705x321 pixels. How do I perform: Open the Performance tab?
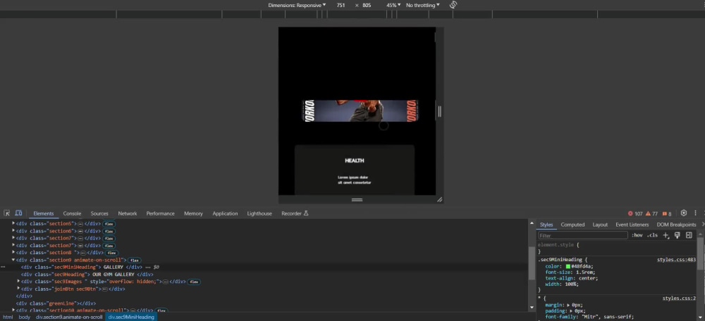tap(160, 214)
